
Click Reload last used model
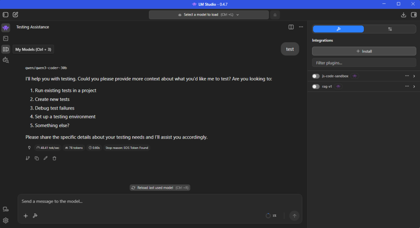click(160, 188)
